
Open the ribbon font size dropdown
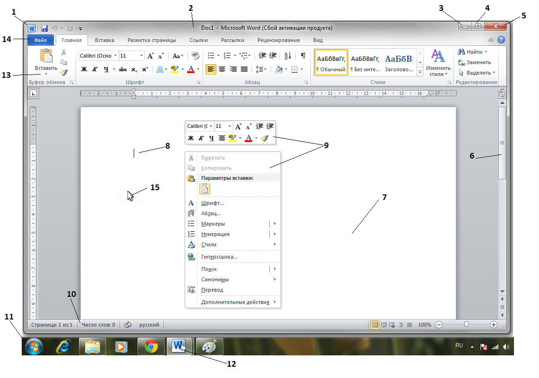coord(141,56)
